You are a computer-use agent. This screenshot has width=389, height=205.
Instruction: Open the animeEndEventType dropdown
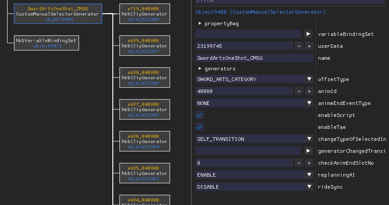click(254, 103)
